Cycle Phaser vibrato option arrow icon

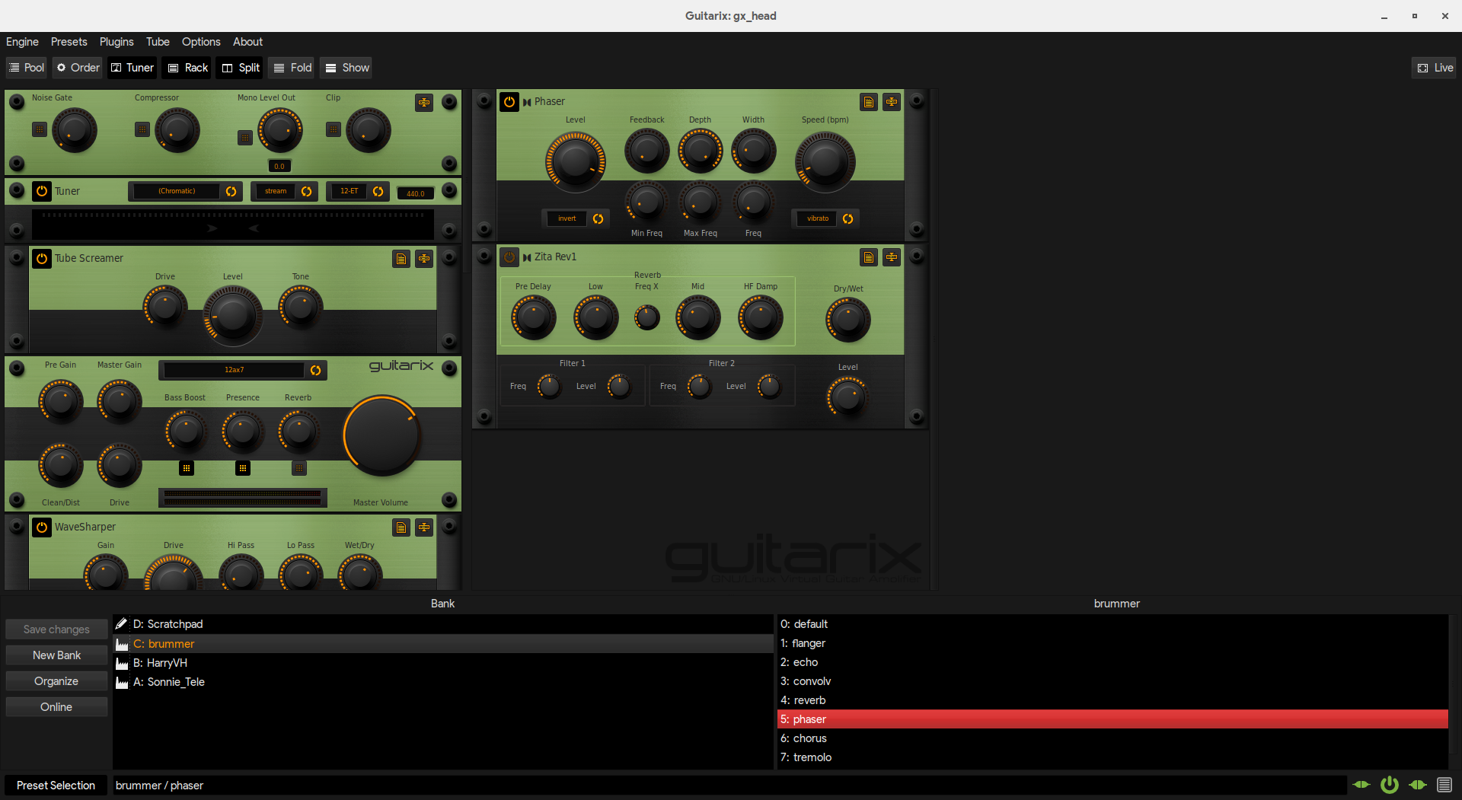848,218
